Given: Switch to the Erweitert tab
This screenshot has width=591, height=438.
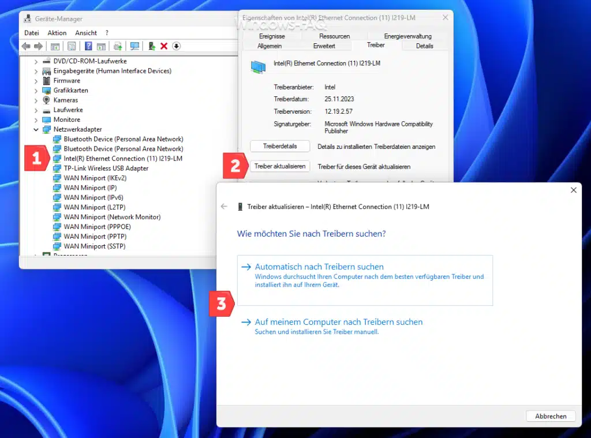Looking at the screenshot, I should pos(324,46).
